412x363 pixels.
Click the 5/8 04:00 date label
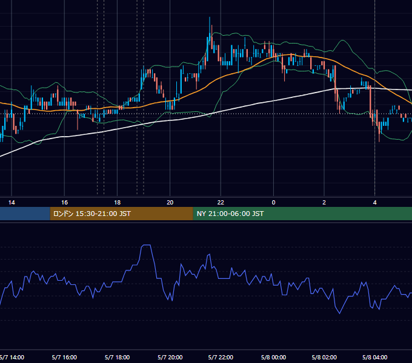click(374, 357)
